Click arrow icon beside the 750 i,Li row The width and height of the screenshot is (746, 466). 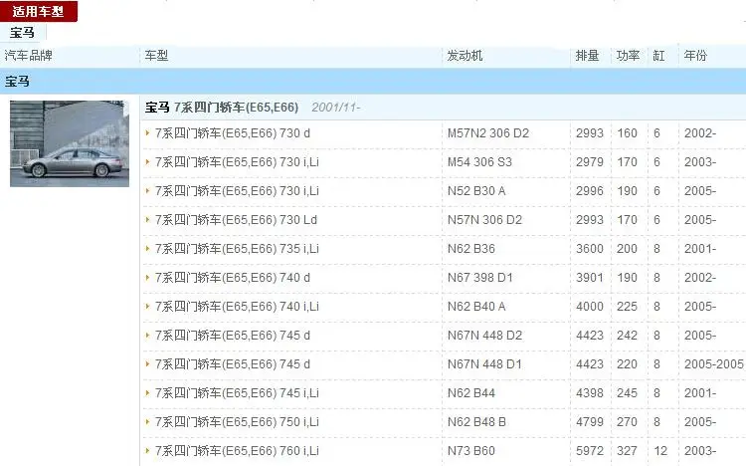[148, 421]
